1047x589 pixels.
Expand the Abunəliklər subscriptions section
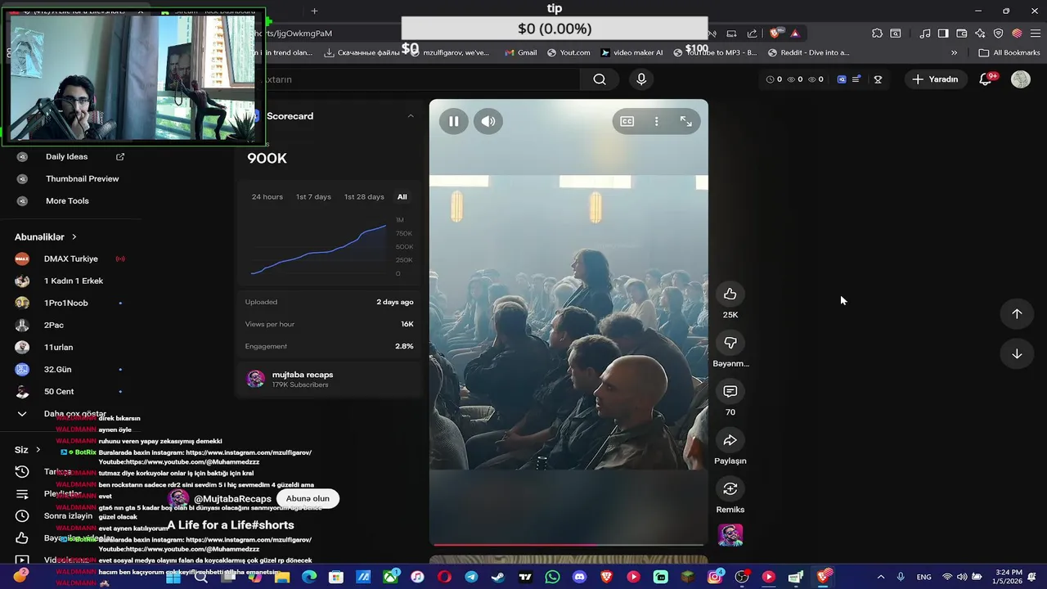pos(46,237)
